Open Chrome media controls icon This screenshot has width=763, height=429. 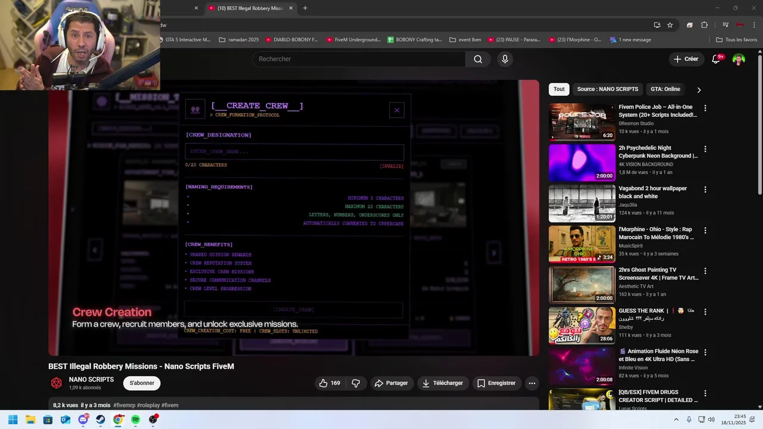725,25
